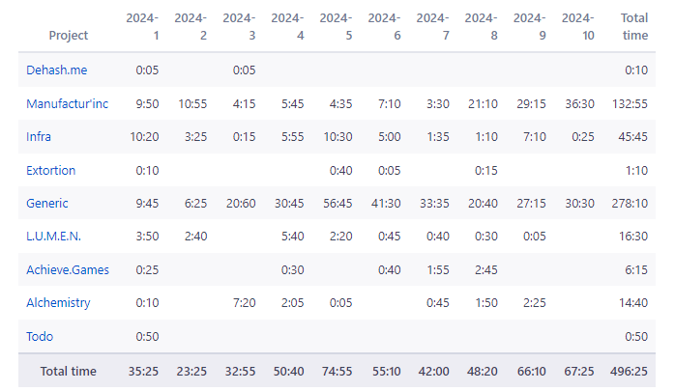675x391 pixels.
Task: Open the Dehash.me project link
Action: point(56,70)
